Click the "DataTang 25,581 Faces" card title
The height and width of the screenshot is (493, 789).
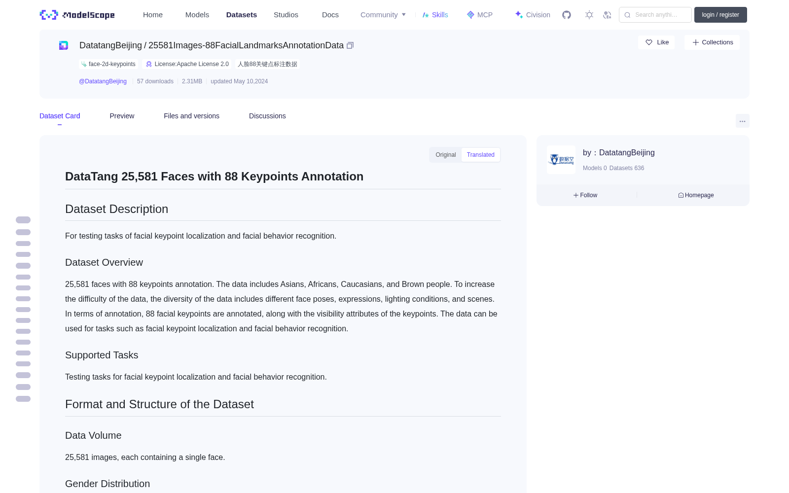tap(214, 176)
